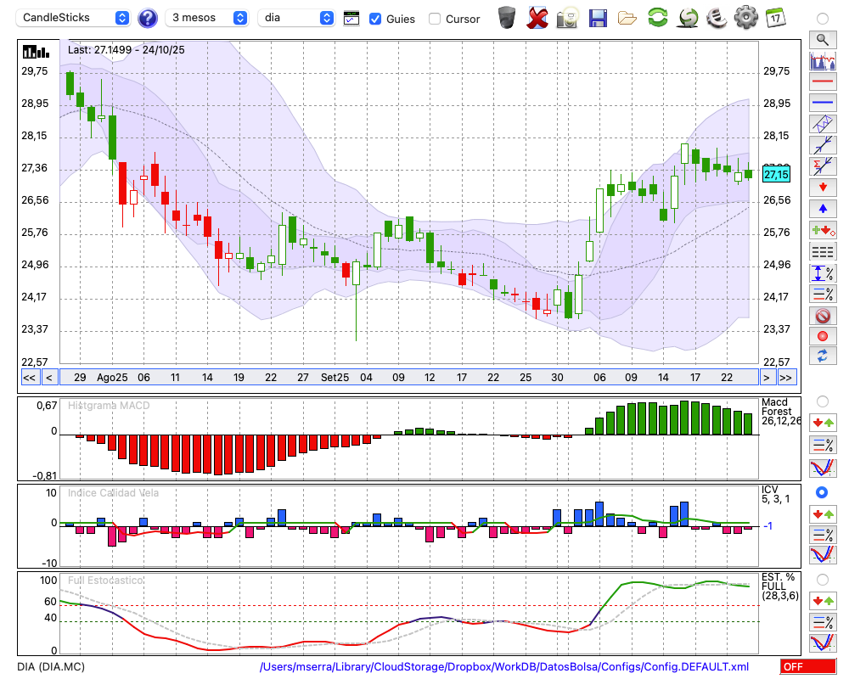Viewport: 849px width, 679px height.
Task: Step chart back with < button
Action: tap(49, 378)
